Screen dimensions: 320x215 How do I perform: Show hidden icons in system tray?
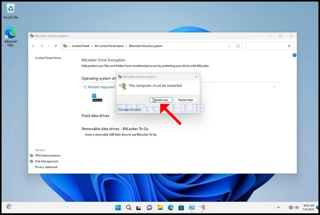[278, 208]
